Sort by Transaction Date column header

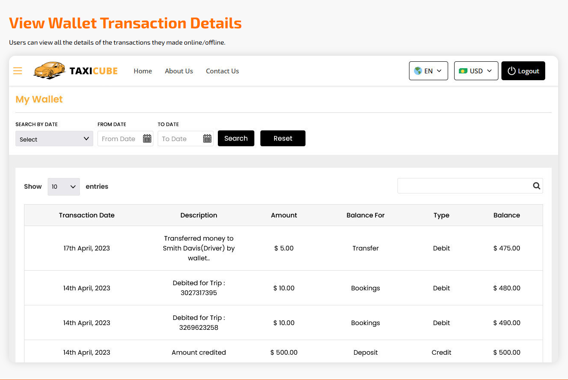[87, 215]
